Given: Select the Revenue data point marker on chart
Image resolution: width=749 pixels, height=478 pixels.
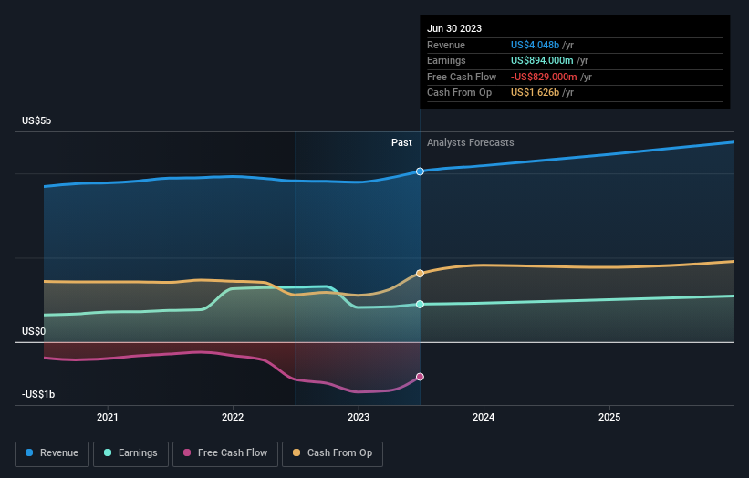Looking at the screenshot, I should [420, 171].
